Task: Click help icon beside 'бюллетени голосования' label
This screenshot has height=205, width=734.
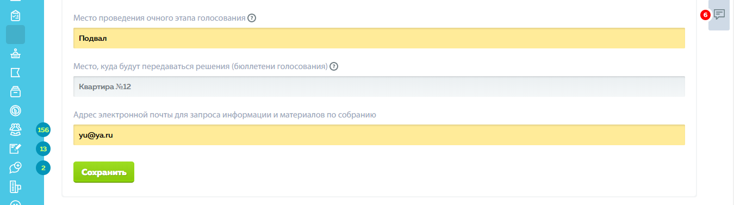Action: point(334,67)
